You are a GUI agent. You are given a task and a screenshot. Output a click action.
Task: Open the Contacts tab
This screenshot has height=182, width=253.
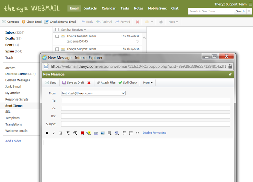90,8
